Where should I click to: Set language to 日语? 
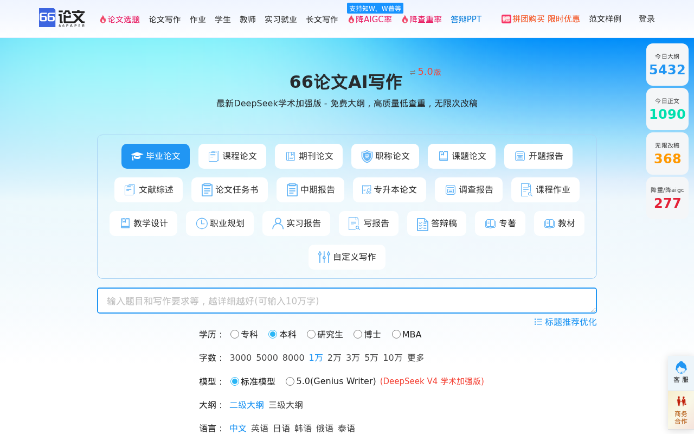pos(281,429)
